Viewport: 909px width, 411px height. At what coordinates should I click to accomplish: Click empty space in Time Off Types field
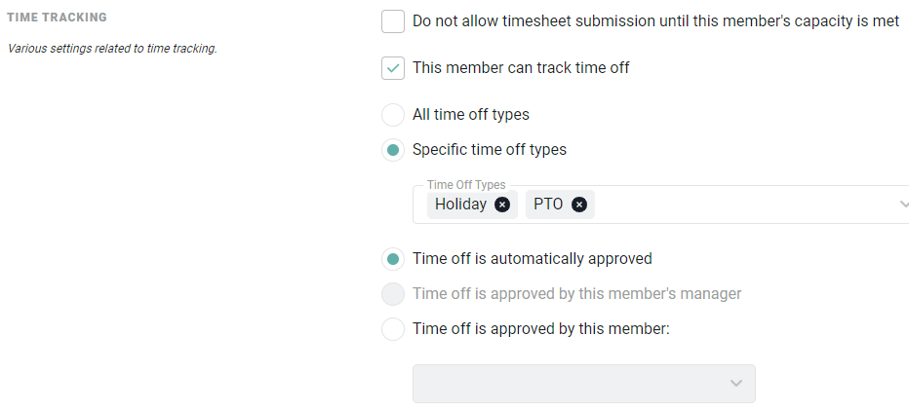pos(742,205)
